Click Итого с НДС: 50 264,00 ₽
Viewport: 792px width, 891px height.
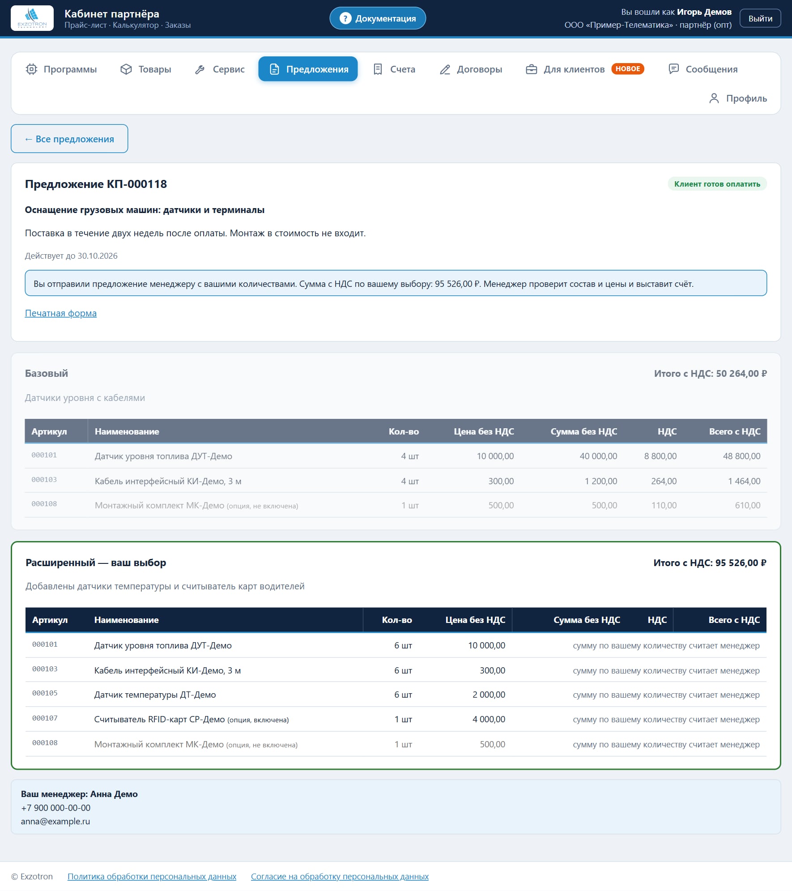(x=710, y=373)
